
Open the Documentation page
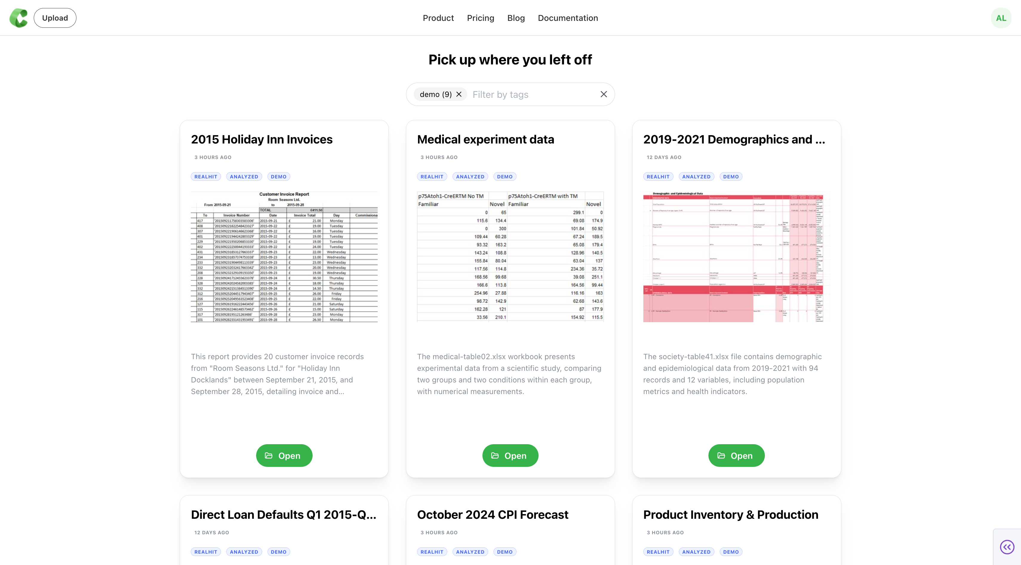(568, 18)
